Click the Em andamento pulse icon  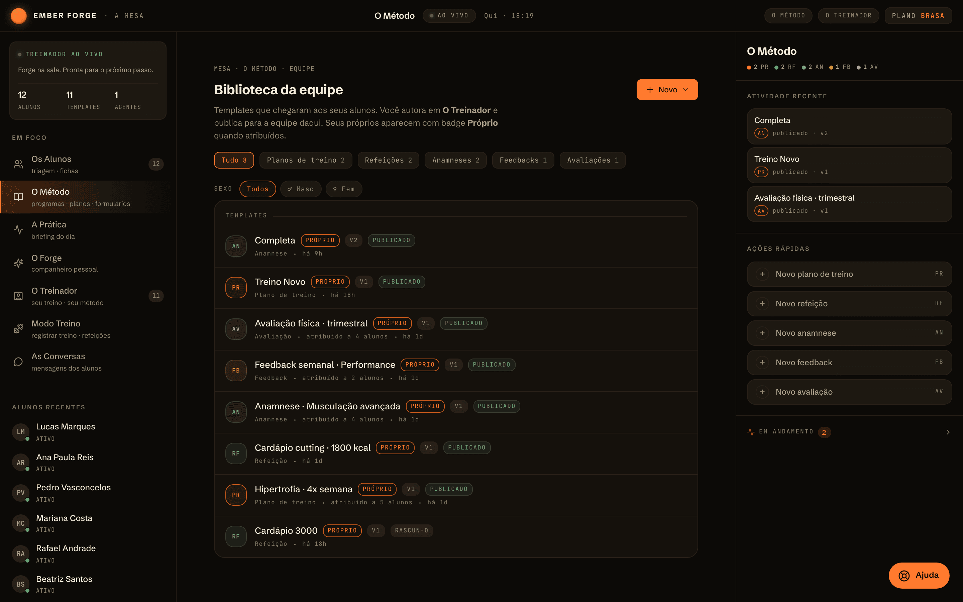click(x=751, y=432)
